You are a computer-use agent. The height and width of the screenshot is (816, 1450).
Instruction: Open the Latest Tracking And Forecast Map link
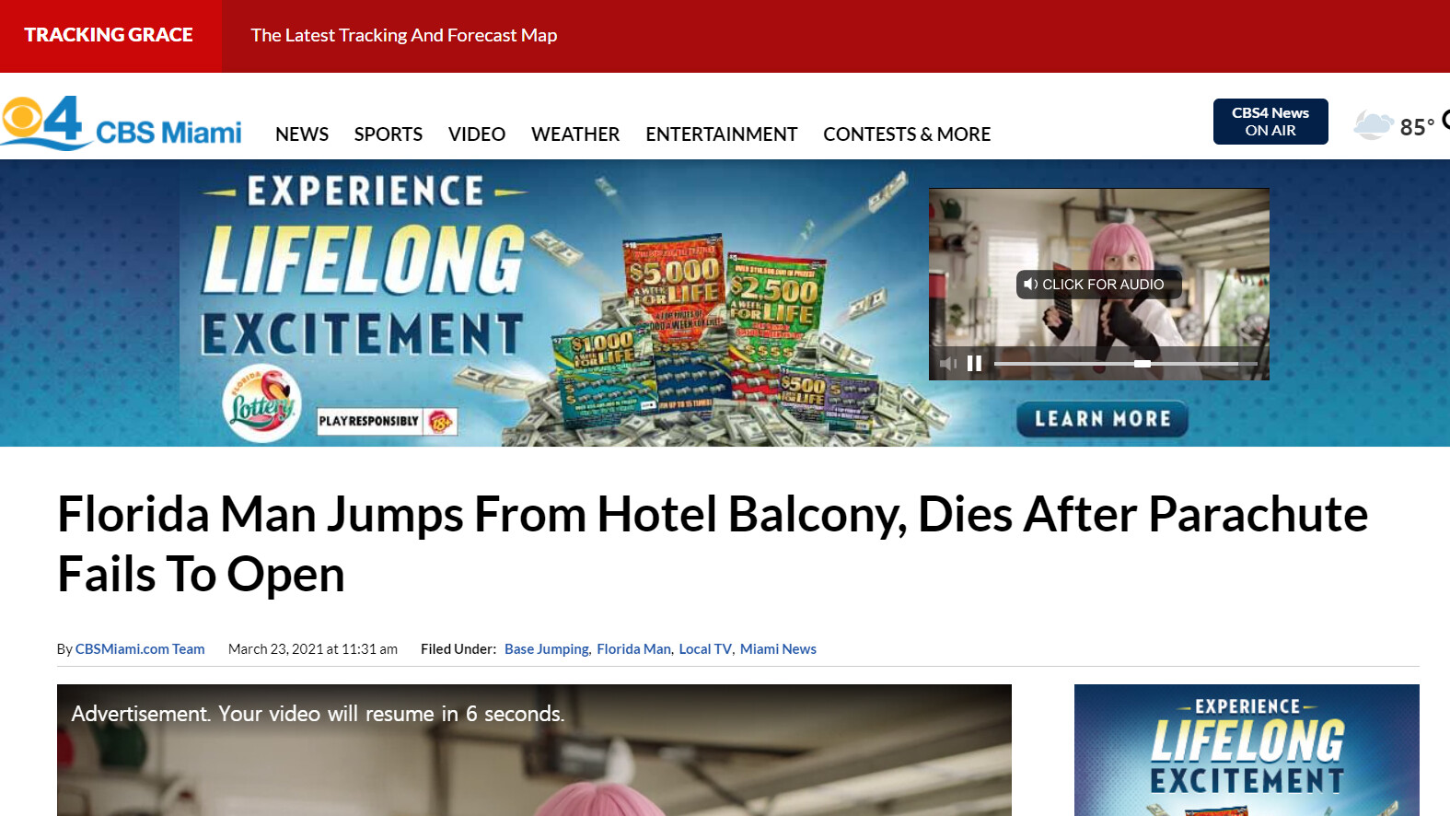click(x=404, y=35)
